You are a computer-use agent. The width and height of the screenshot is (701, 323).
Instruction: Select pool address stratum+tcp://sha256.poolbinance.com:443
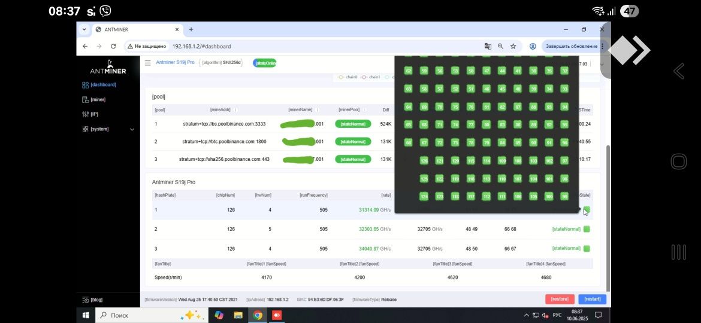click(225, 159)
